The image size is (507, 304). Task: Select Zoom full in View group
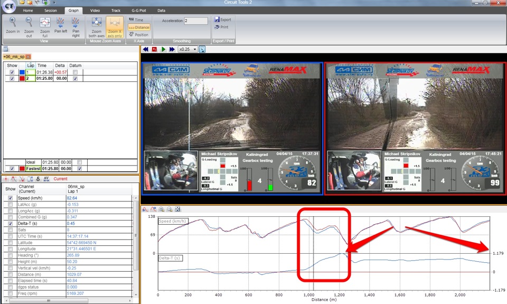pos(45,27)
